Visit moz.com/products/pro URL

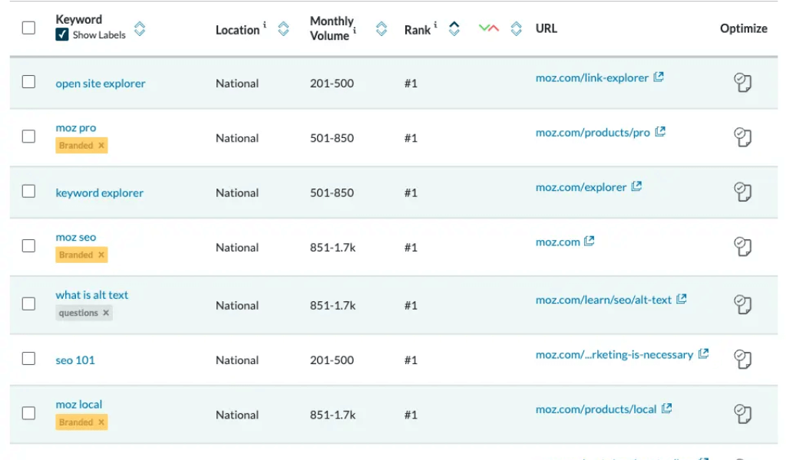593,133
